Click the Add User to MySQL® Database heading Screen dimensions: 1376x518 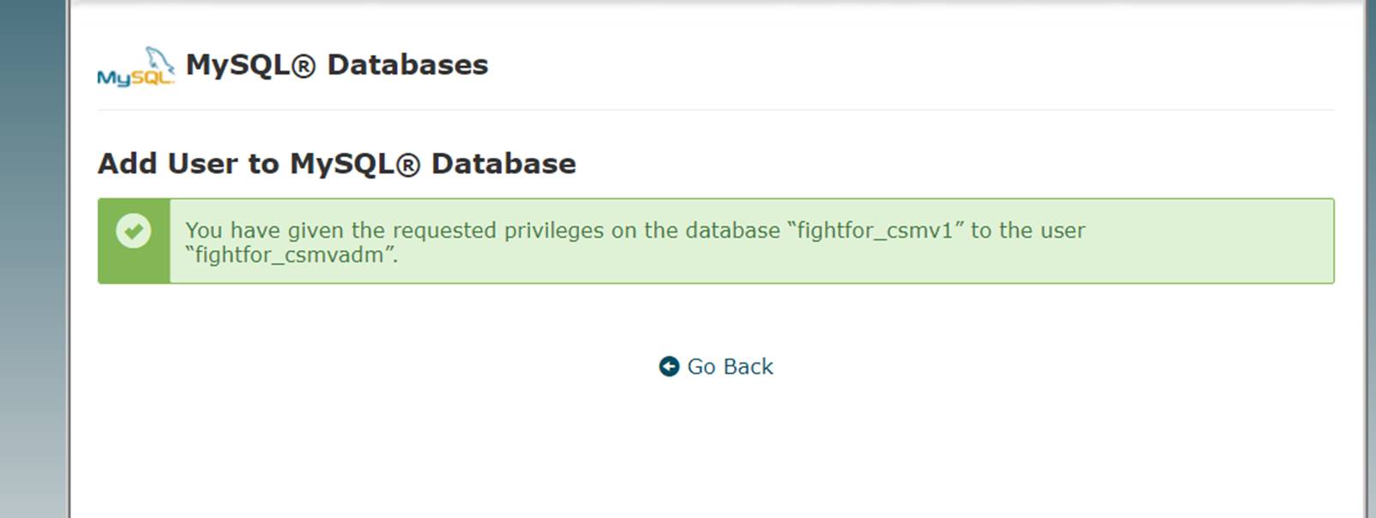coord(337,163)
